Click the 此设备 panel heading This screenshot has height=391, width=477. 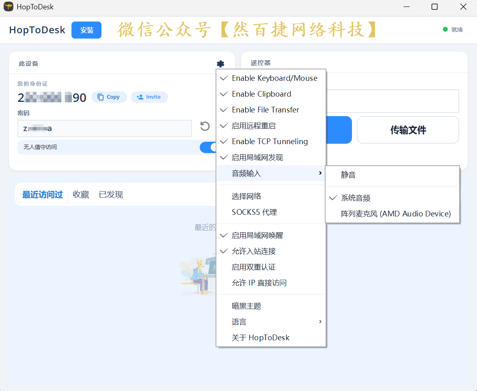click(28, 64)
